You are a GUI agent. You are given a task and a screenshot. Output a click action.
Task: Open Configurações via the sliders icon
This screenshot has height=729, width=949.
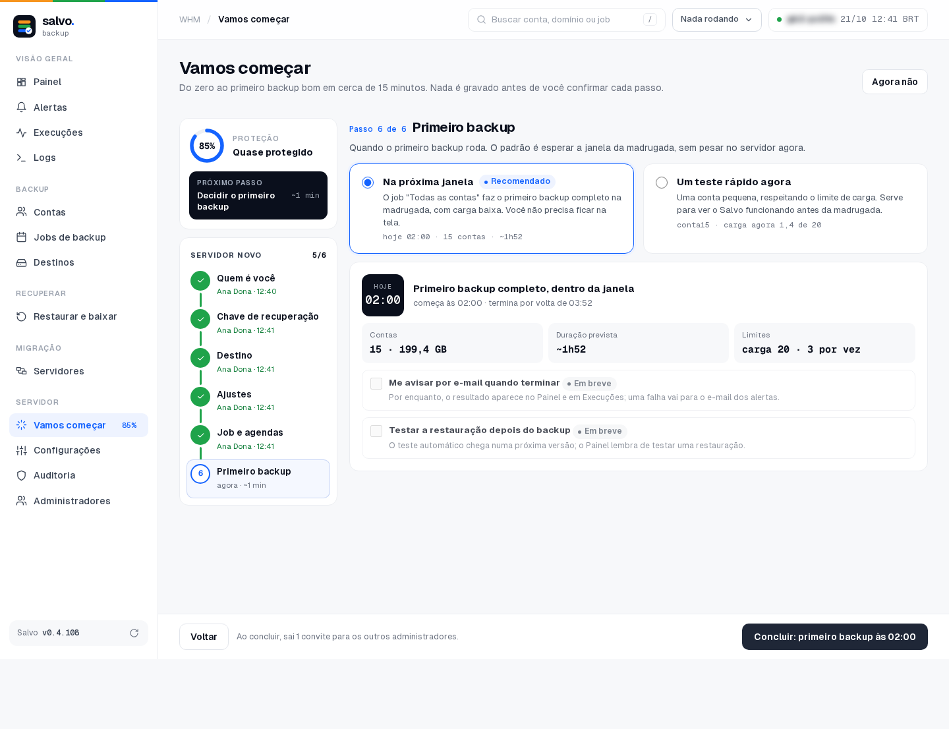click(x=21, y=450)
